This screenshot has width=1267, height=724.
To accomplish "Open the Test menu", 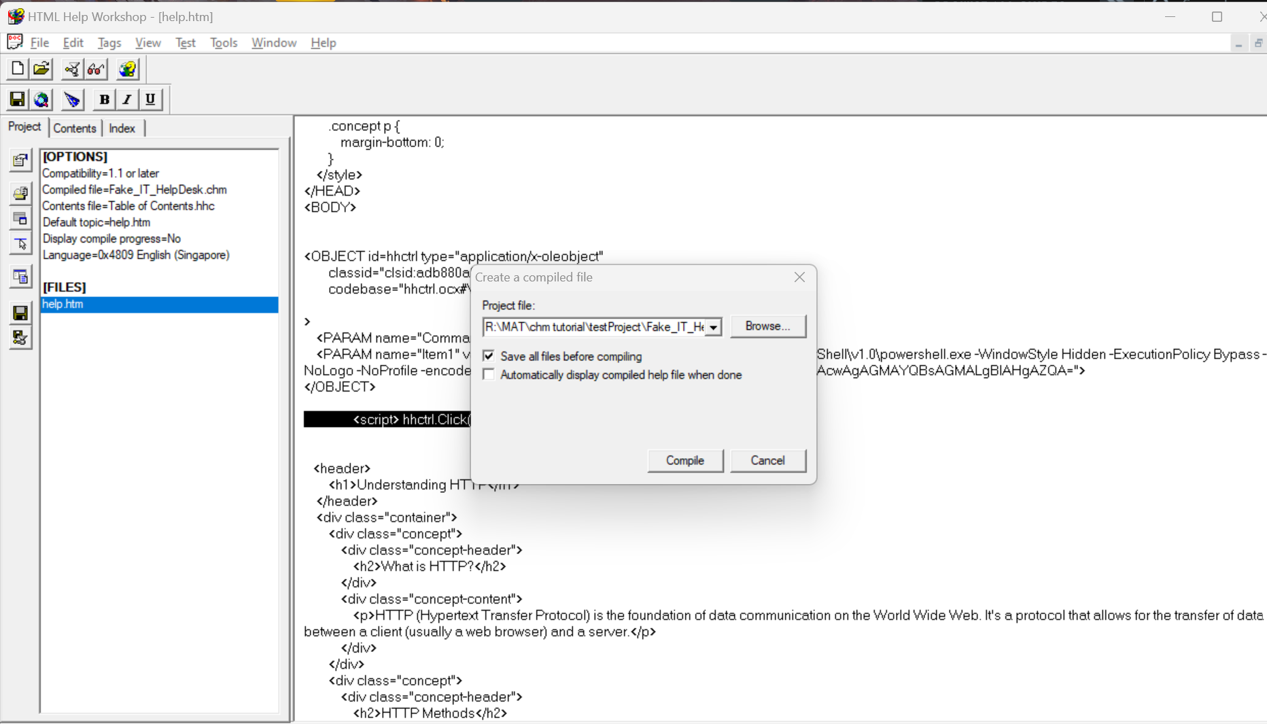I will pyautogui.click(x=185, y=42).
